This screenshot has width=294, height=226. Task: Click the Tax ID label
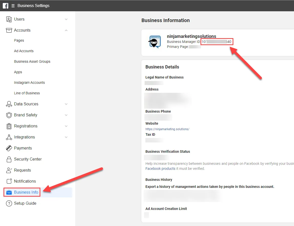[x=150, y=135]
